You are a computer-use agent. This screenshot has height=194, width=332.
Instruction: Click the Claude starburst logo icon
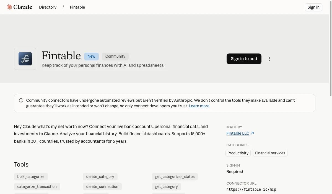coord(9,7)
